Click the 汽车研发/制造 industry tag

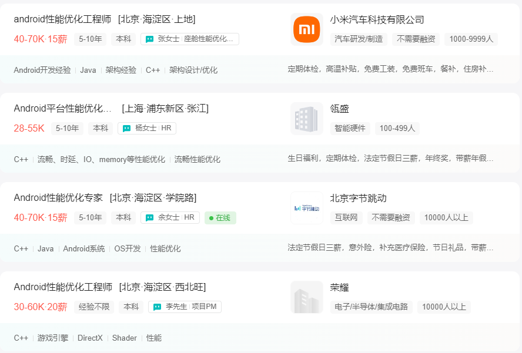coord(359,39)
